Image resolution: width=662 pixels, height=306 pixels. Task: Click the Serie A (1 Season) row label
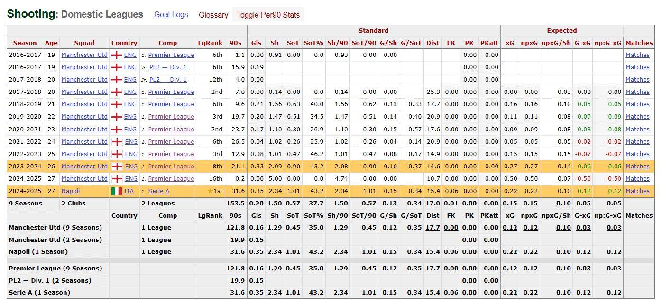point(39,292)
